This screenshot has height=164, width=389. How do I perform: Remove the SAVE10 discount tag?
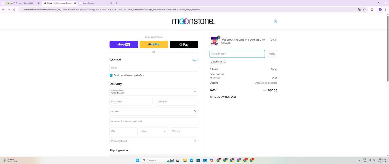point(224,62)
